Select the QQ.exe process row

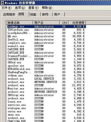[46, 36]
